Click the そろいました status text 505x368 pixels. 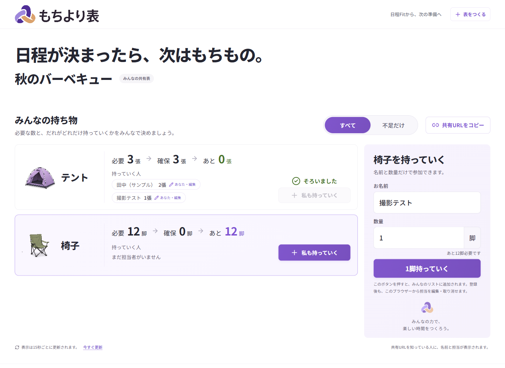pos(320,181)
